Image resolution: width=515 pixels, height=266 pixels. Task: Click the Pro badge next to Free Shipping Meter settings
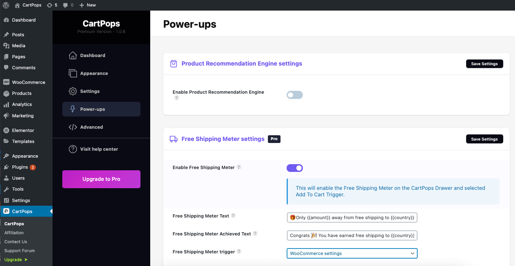pyautogui.click(x=274, y=139)
